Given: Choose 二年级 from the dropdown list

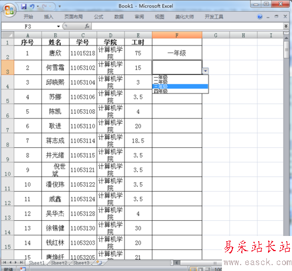Looking at the screenshot, I should point(180,82).
